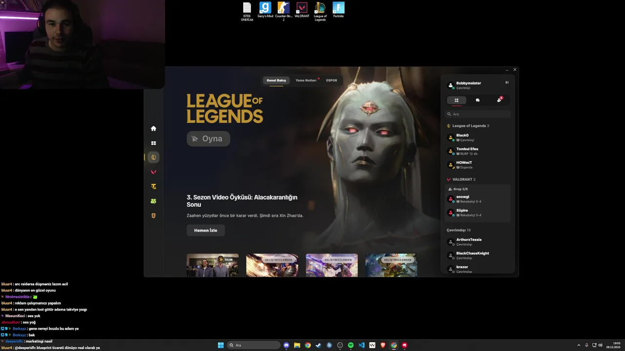Open the Riot client Home icon

coord(153,129)
